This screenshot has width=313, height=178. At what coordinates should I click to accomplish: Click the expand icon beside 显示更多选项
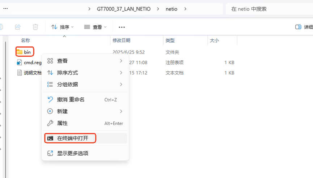50,153
